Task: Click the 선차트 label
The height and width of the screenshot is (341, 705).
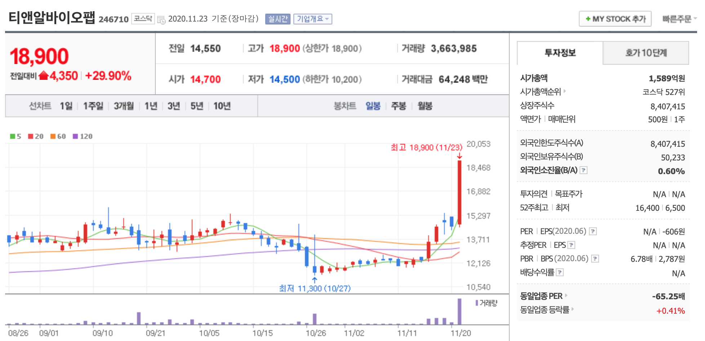Action: [x=40, y=106]
